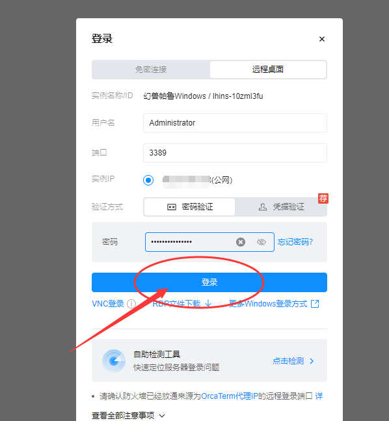Focus the 用户名 Administrator input field
Screen dimensions: 389x421
coord(235,123)
